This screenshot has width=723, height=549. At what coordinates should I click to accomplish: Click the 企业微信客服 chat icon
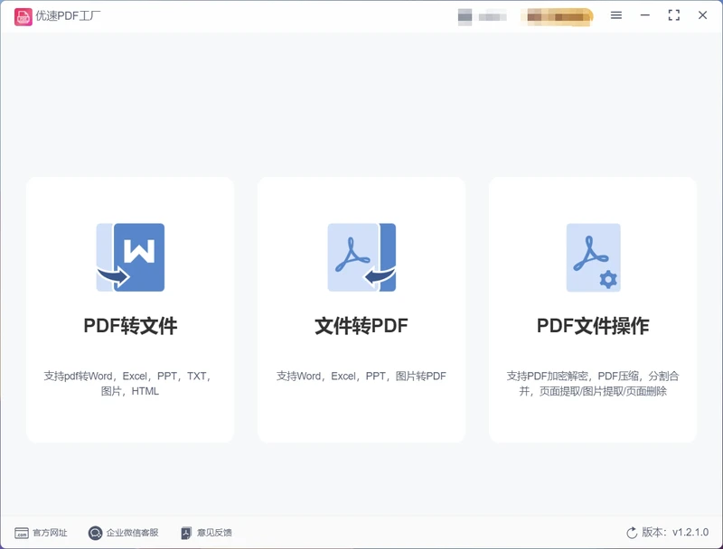coord(95,533)
